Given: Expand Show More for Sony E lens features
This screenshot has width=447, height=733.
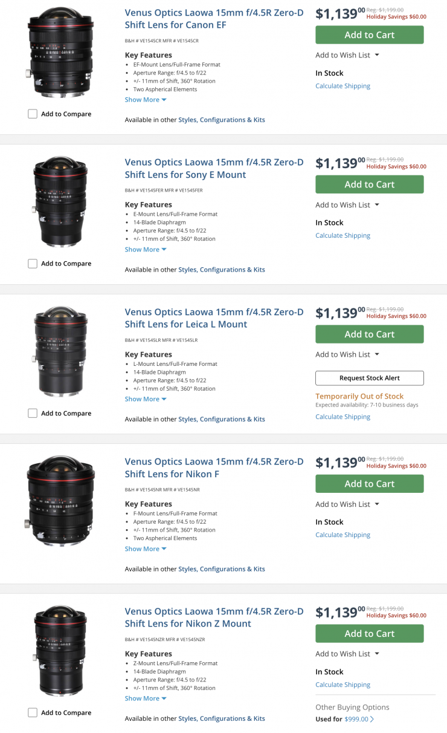Looking at the screenshot, I should coord(145,249).
